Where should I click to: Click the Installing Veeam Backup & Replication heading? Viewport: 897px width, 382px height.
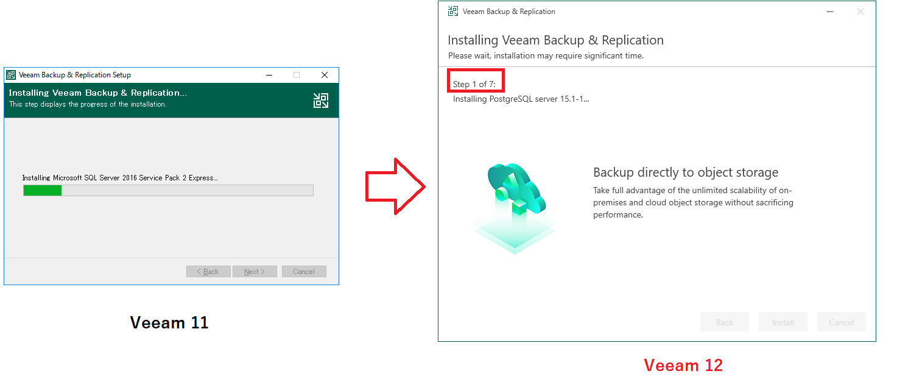(555, 40)
